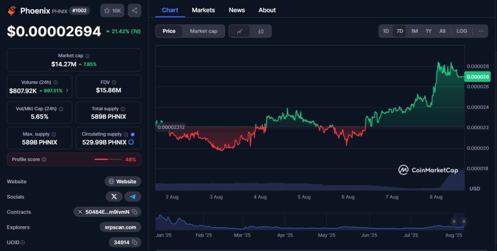
Task: Enable LOG scale on chart
Action: click(462, 31)
